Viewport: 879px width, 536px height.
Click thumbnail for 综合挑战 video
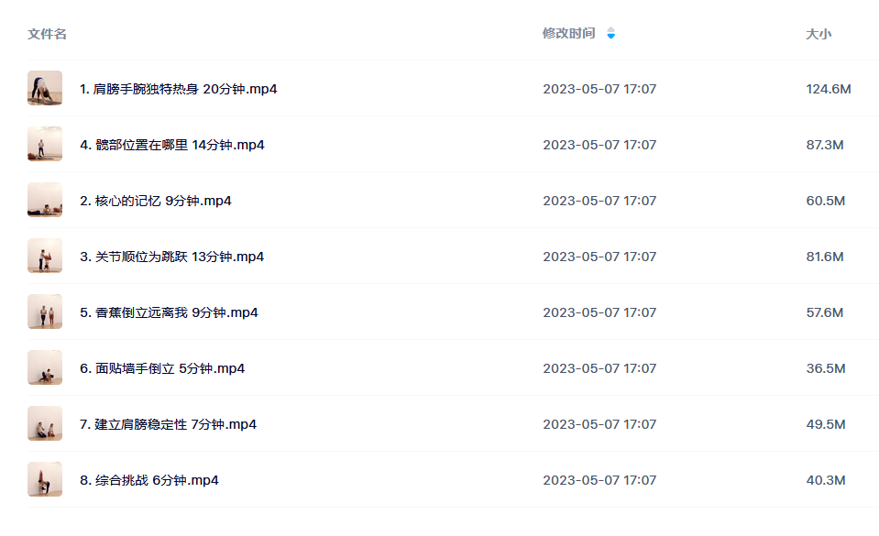click(x=45, y=479)
